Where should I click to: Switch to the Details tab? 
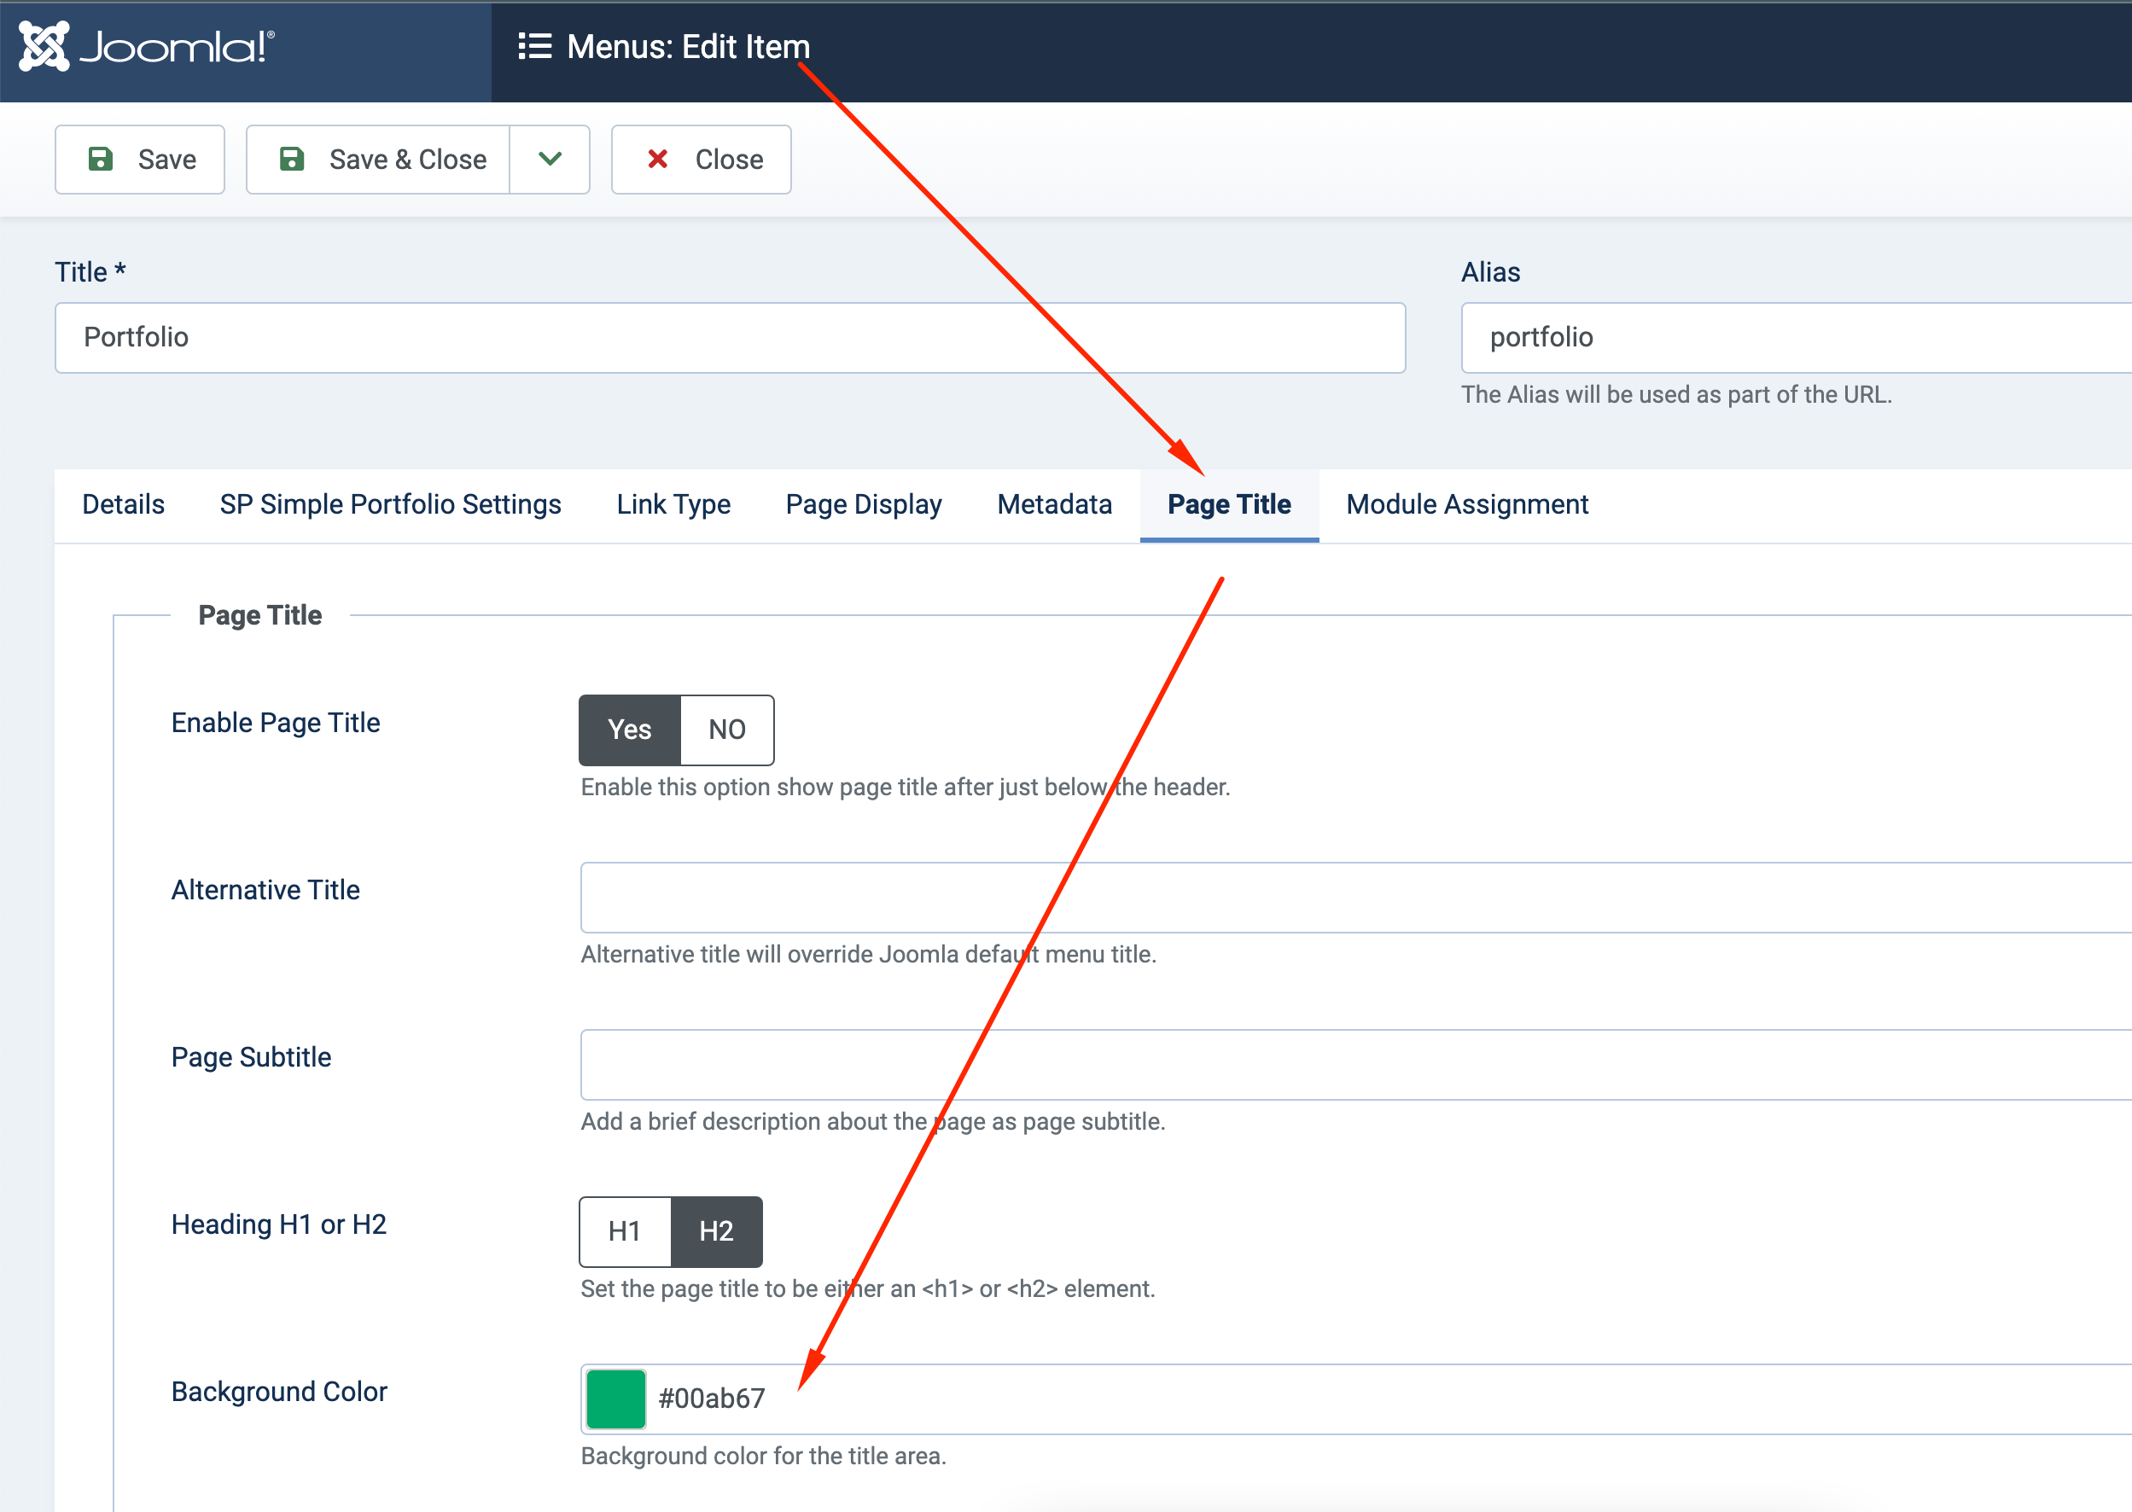[123, 503]
